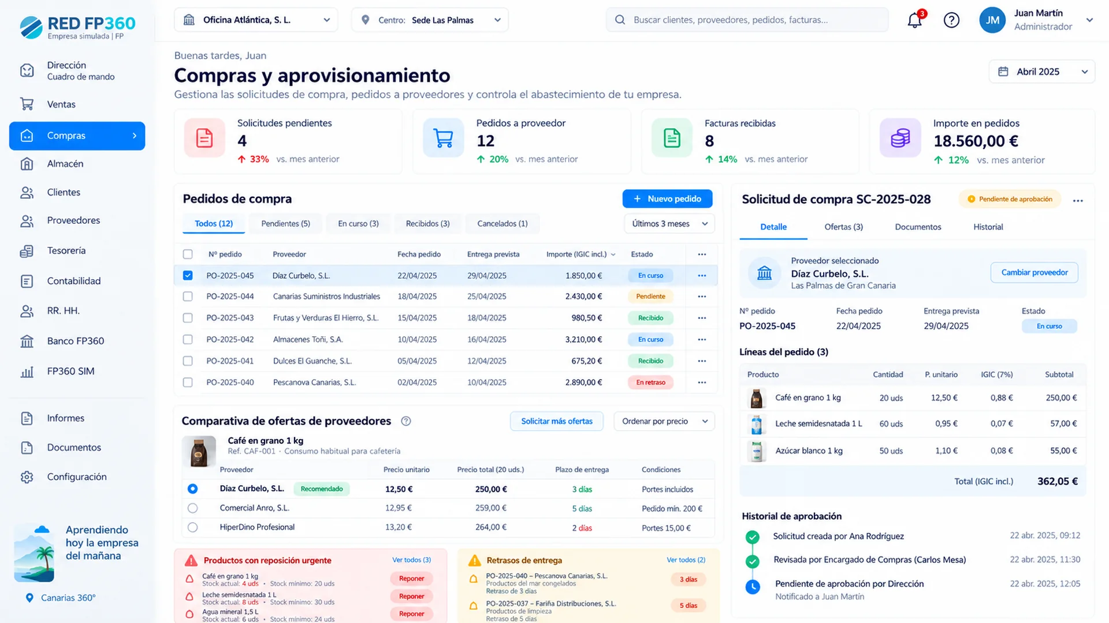Click the Importe en pedidos coins icon

900,138
